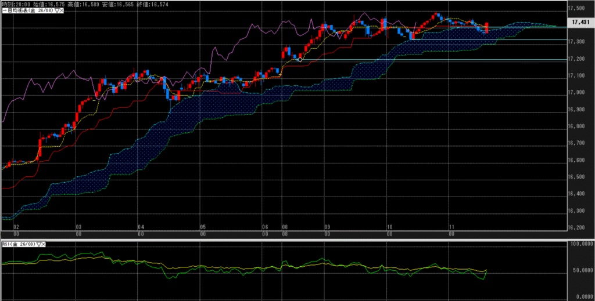Click the 09 date label on time axis
The height and width of the screenshot is (301, 595).
click(x=327, y=227)
